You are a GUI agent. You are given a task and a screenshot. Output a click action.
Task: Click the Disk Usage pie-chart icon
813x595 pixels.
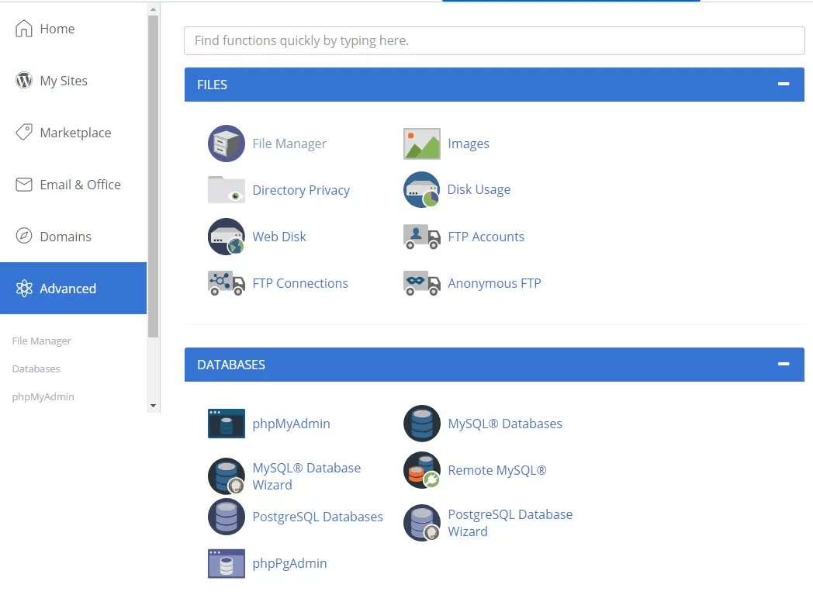pos(421,190)
